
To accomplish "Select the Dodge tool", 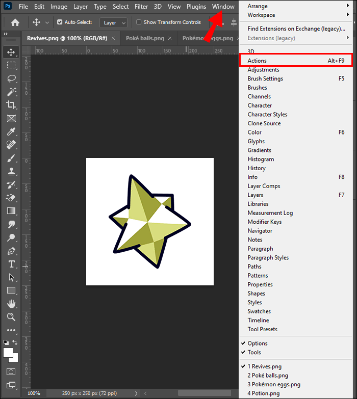I will (11, 237).
